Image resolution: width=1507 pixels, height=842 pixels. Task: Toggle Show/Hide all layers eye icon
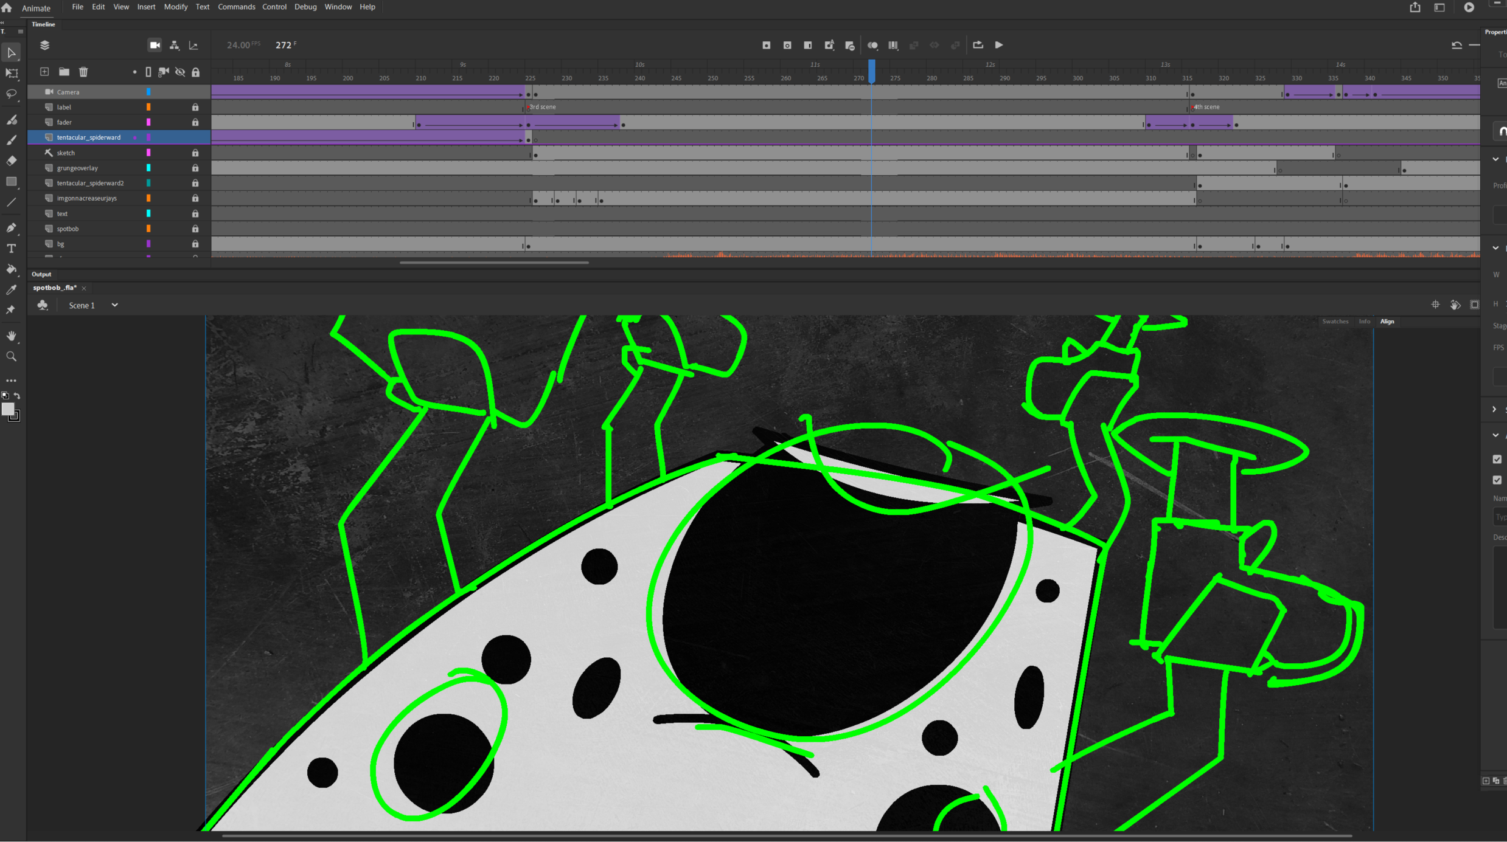(x=180, y=72)
